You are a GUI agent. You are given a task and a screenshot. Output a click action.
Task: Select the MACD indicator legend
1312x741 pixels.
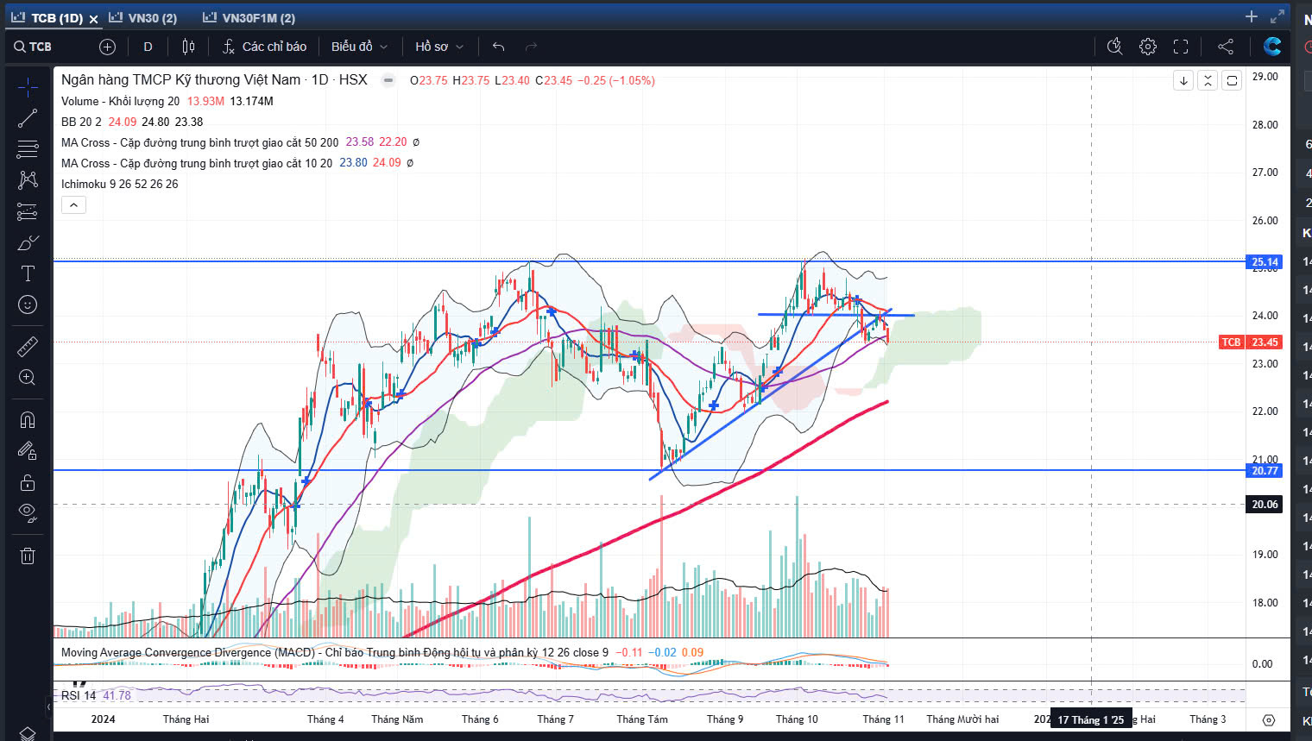click(x=334, y=652)
